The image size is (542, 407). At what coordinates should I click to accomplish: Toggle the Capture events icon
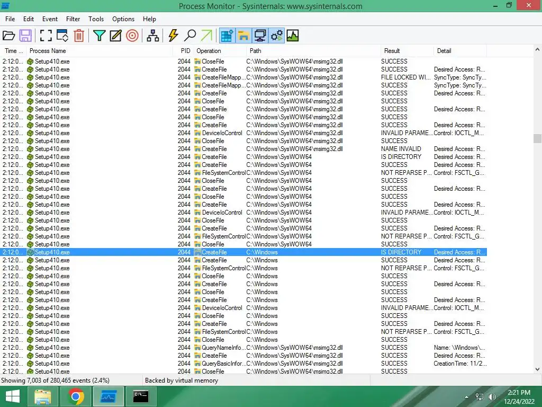[x=46, y=36]
